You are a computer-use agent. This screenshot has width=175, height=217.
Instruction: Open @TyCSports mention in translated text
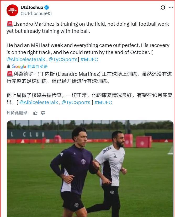[76, 102]
